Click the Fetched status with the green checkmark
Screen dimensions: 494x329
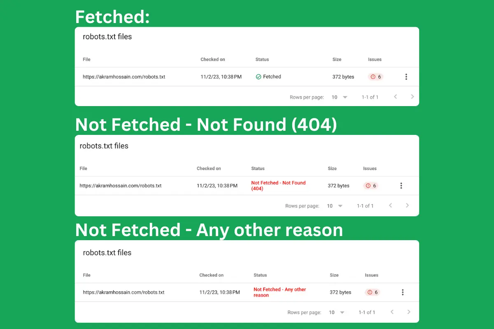click(268, 77)
